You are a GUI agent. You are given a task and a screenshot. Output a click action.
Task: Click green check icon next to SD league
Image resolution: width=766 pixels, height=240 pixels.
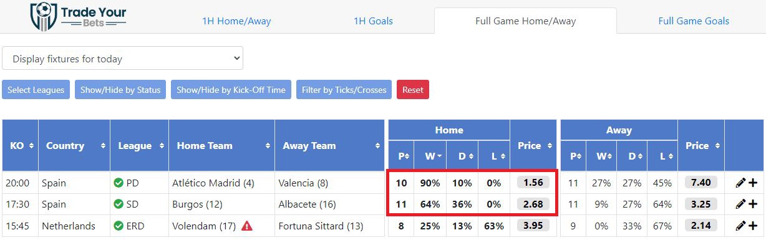(x=119, y=204)
